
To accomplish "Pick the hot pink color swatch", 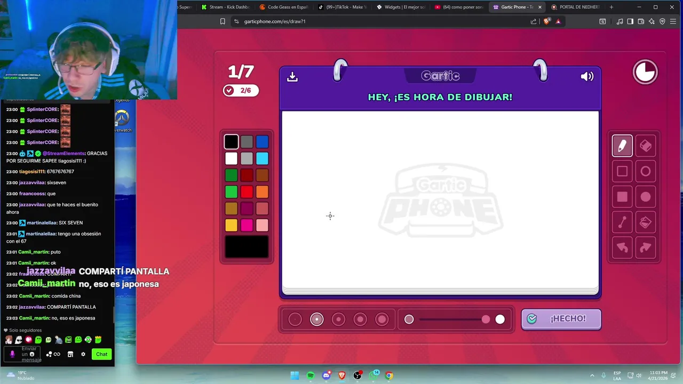I will click(247, 225).
